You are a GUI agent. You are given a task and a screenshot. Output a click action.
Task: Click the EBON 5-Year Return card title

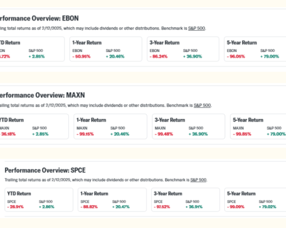tap(242, 43)
